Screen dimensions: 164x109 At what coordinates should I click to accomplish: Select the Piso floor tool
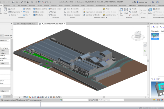[x=26, y=15]
